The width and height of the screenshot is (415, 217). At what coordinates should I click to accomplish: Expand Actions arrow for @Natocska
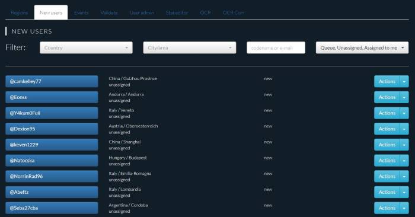[x=404, y=161]
